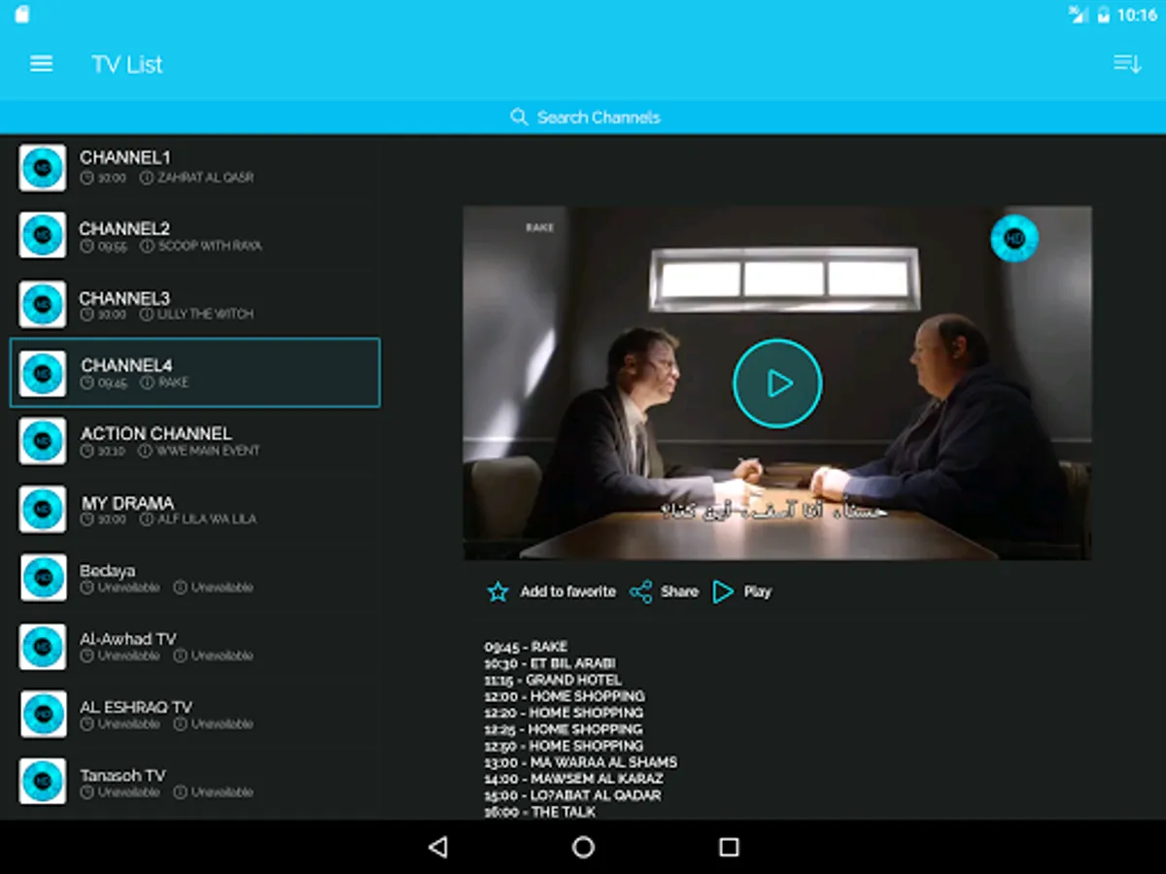Viewport: 1166px width, 874px height.
Task: Select CHANNEL1 logo icon
Action: (43, 168)
